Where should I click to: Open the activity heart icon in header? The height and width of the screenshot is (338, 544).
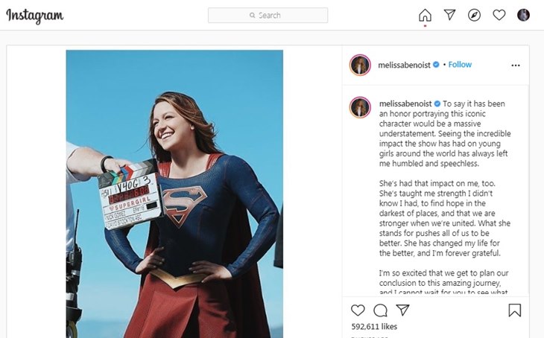(x=499, y=15)
